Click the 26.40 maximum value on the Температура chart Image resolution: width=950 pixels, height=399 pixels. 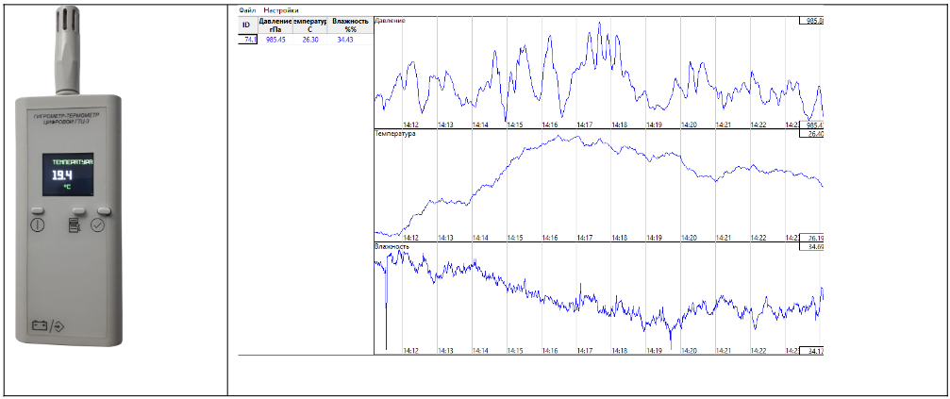point(810,134)
